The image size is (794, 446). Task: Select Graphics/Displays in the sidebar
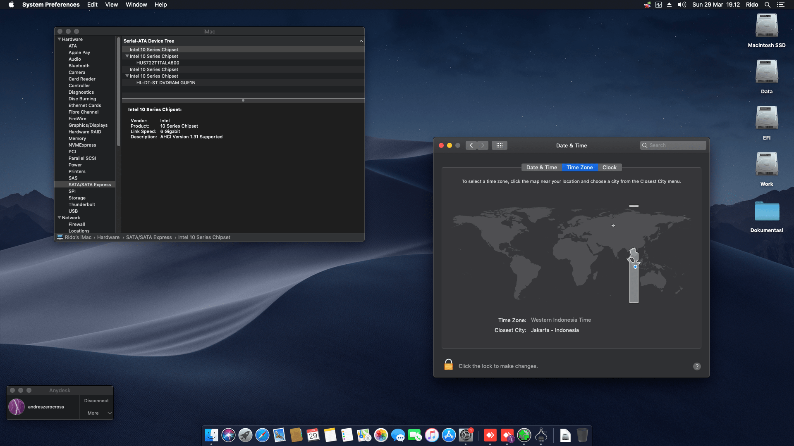(88, 125)
